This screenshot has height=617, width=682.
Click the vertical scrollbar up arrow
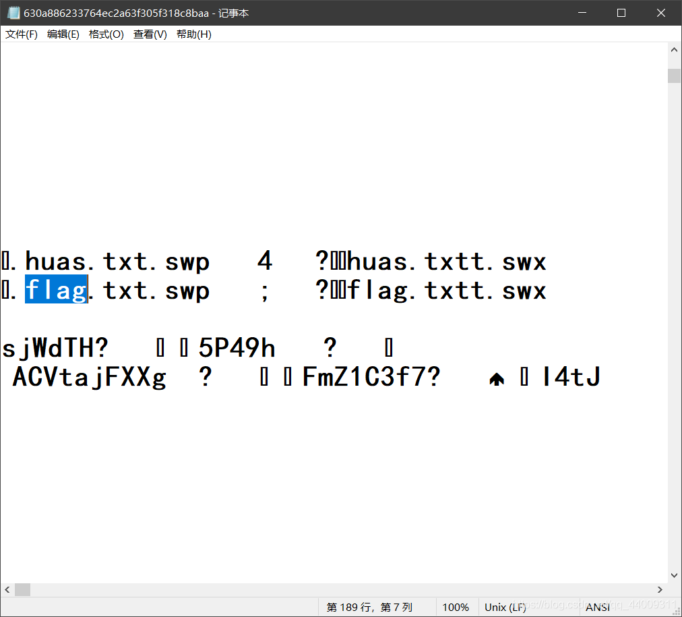tap(674, 50)
